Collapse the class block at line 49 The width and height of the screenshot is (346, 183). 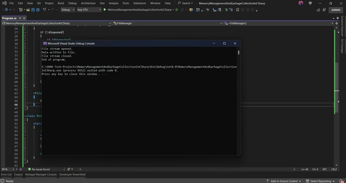click(x=25, y=116)
